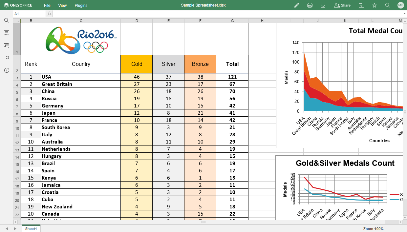The height and width of the screenshot is (232, 407).
Task: Select the New Zealand cell
Action: (81, 207)
